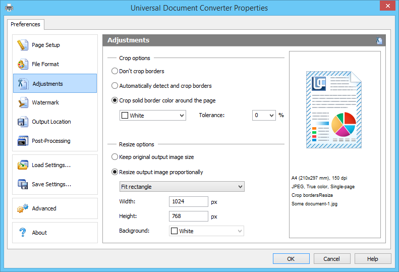Click the Output Location floppy disk icon
The image size is (399, 272).
click(23, 122)
